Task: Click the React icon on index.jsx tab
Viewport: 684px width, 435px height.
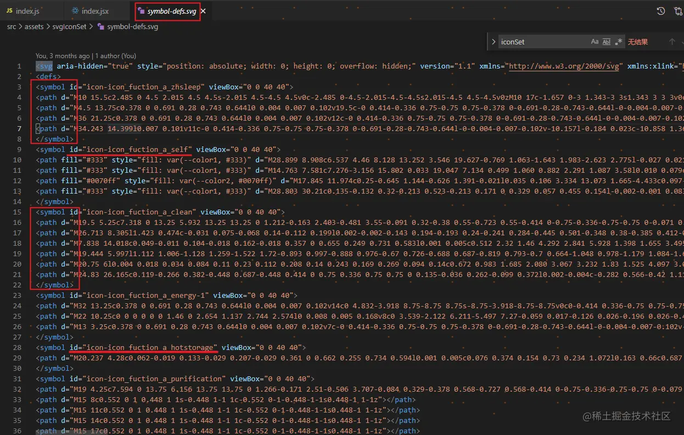Action: pyautogui.click(x=75, y=11)
